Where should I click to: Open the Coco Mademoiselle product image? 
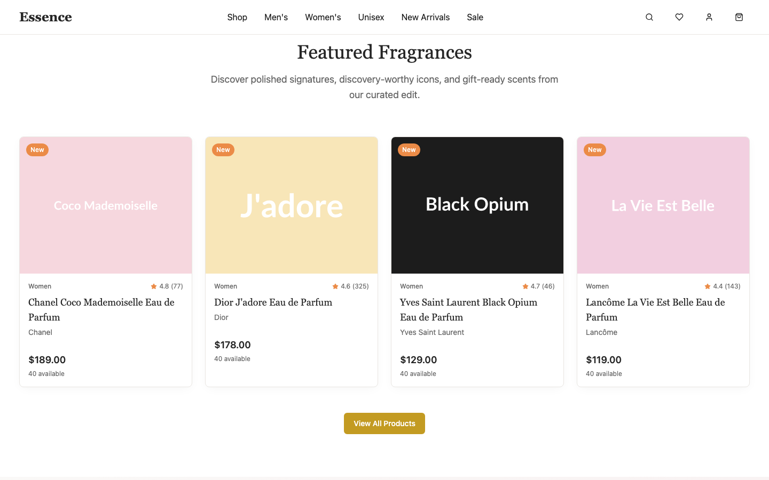106,205
